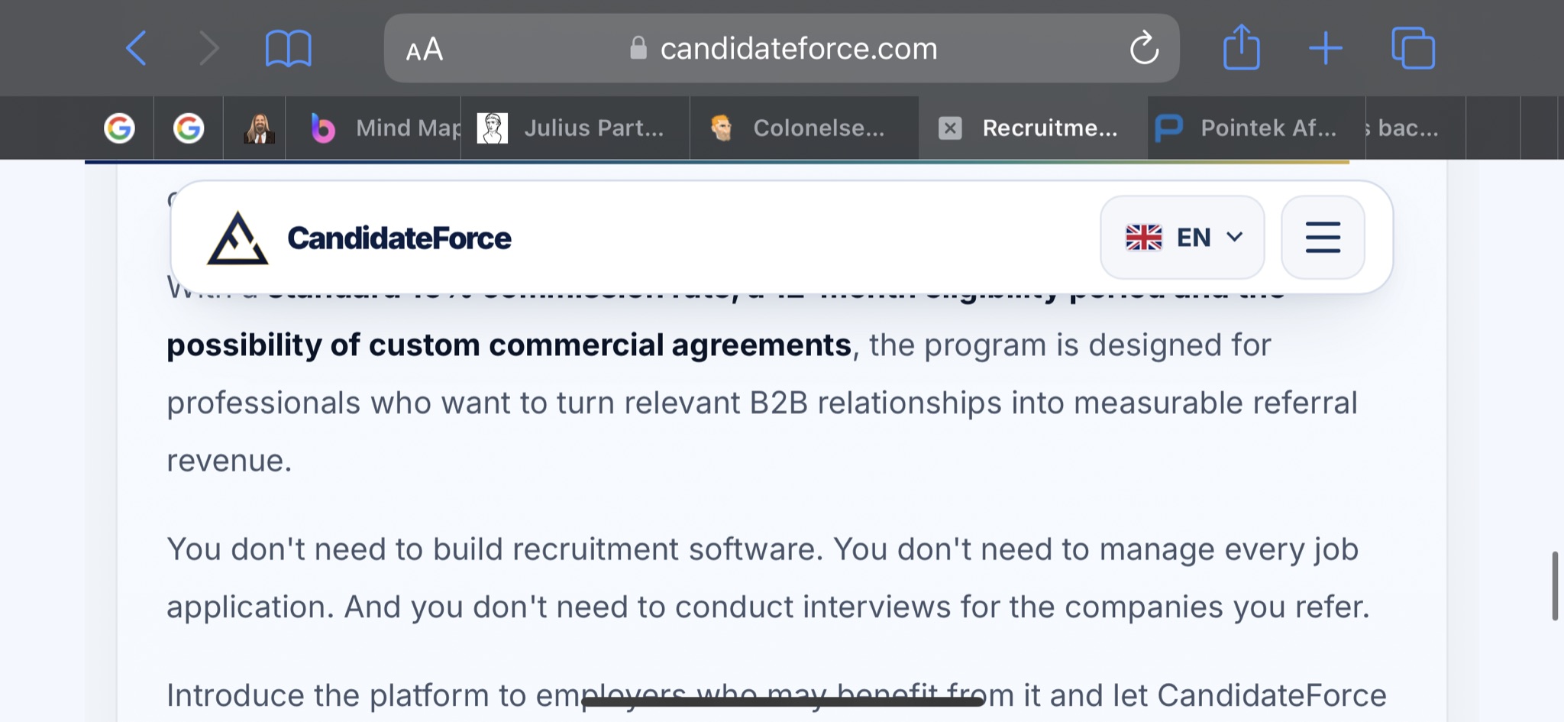Show the tab overview icon
The image size is (1564, 722).
(1413, 48)
